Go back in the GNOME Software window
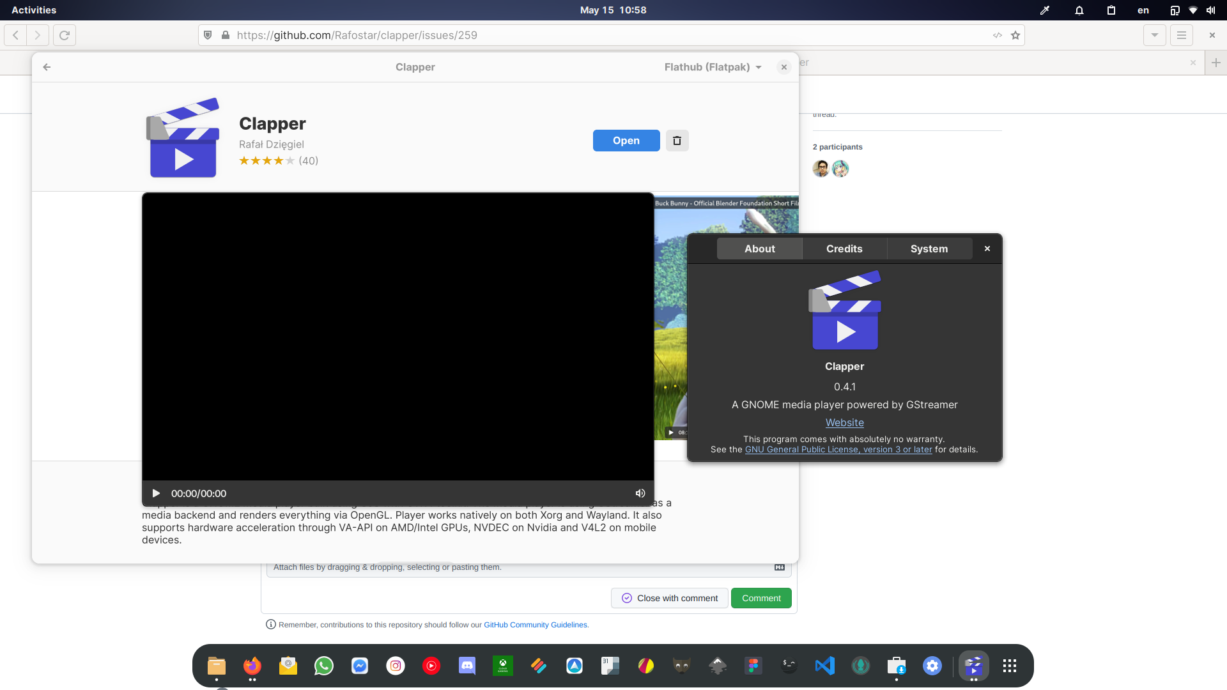 point(47,67)
